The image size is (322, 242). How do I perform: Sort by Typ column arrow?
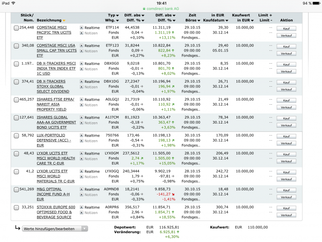coord(118,15)
